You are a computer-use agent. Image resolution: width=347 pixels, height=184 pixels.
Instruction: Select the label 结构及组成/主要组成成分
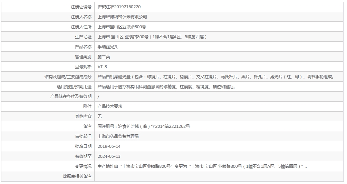pos(68,76)
